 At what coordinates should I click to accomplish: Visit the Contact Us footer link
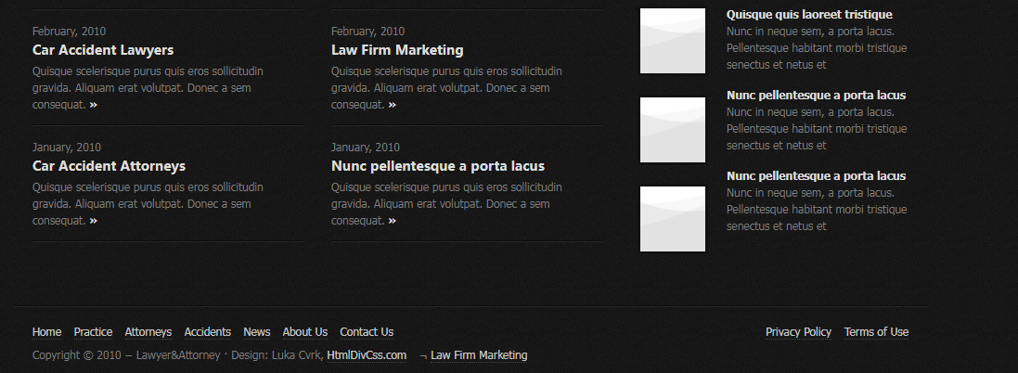(x=367, y=332)
